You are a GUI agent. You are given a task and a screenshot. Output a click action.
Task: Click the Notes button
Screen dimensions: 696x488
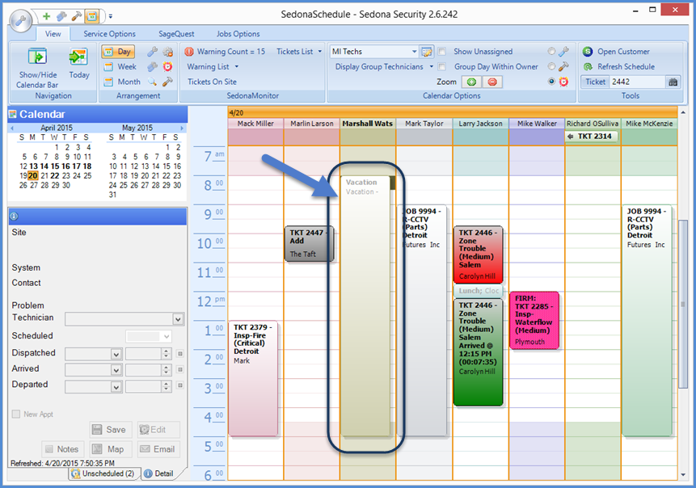click(x=62, y=449)
